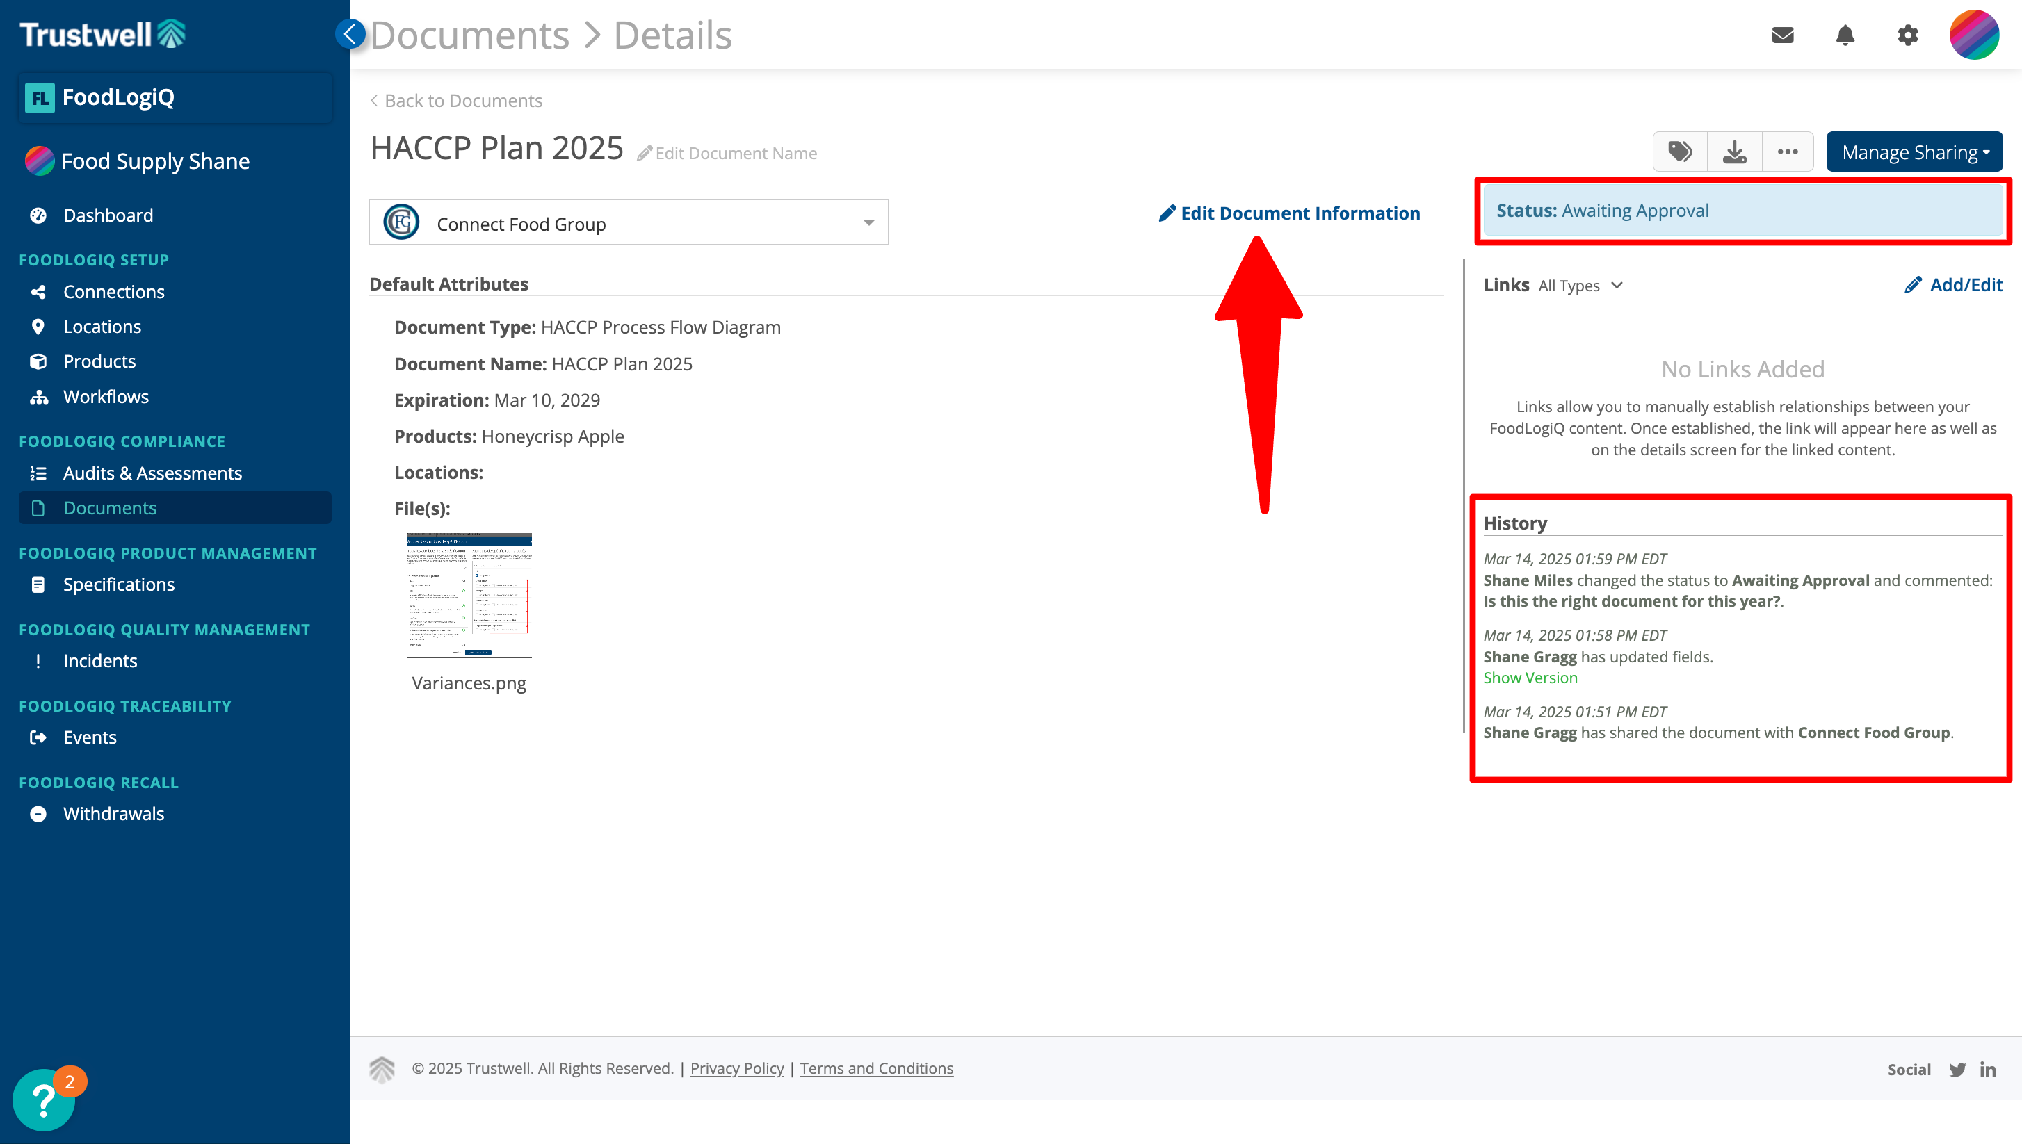Open the notifications bell

tap(1845, 35)
